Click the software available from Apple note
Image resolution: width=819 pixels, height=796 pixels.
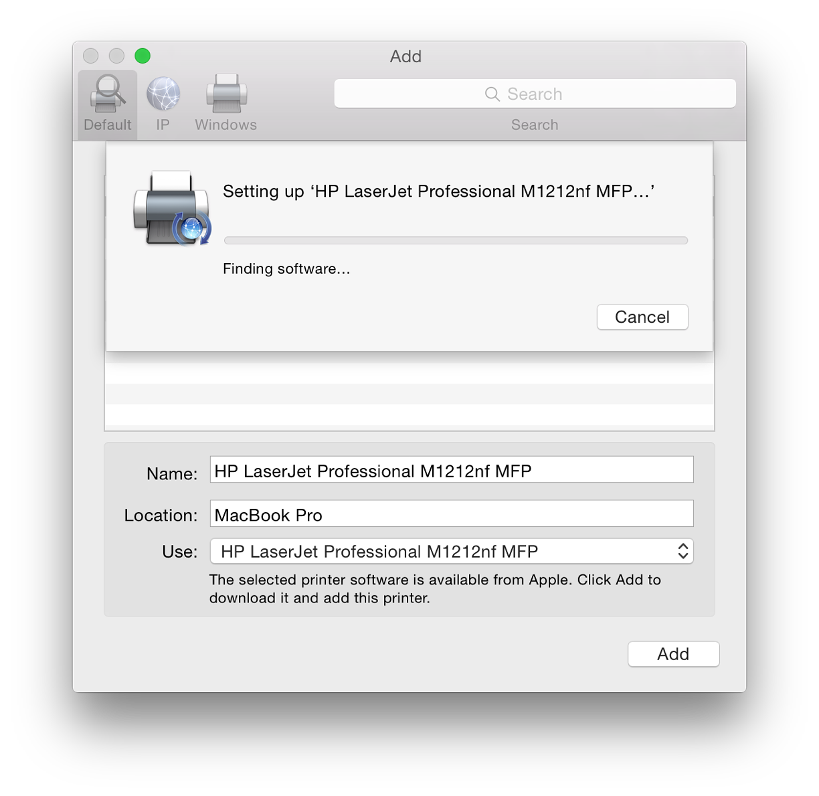pos(435,588)
